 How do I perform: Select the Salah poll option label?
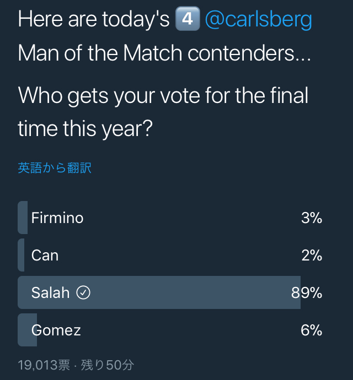click(51, 292)
